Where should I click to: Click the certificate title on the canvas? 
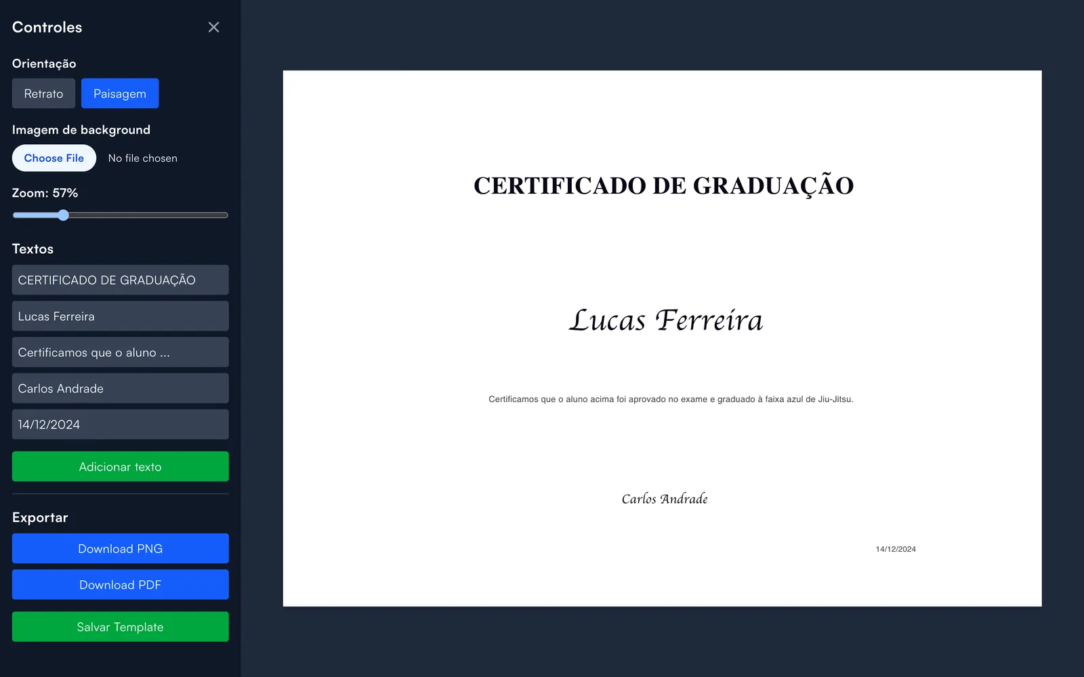click(x=663, y=185)
